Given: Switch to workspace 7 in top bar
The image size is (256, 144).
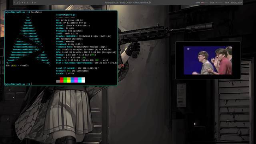Looking at the screenshot, I should 30,3.
